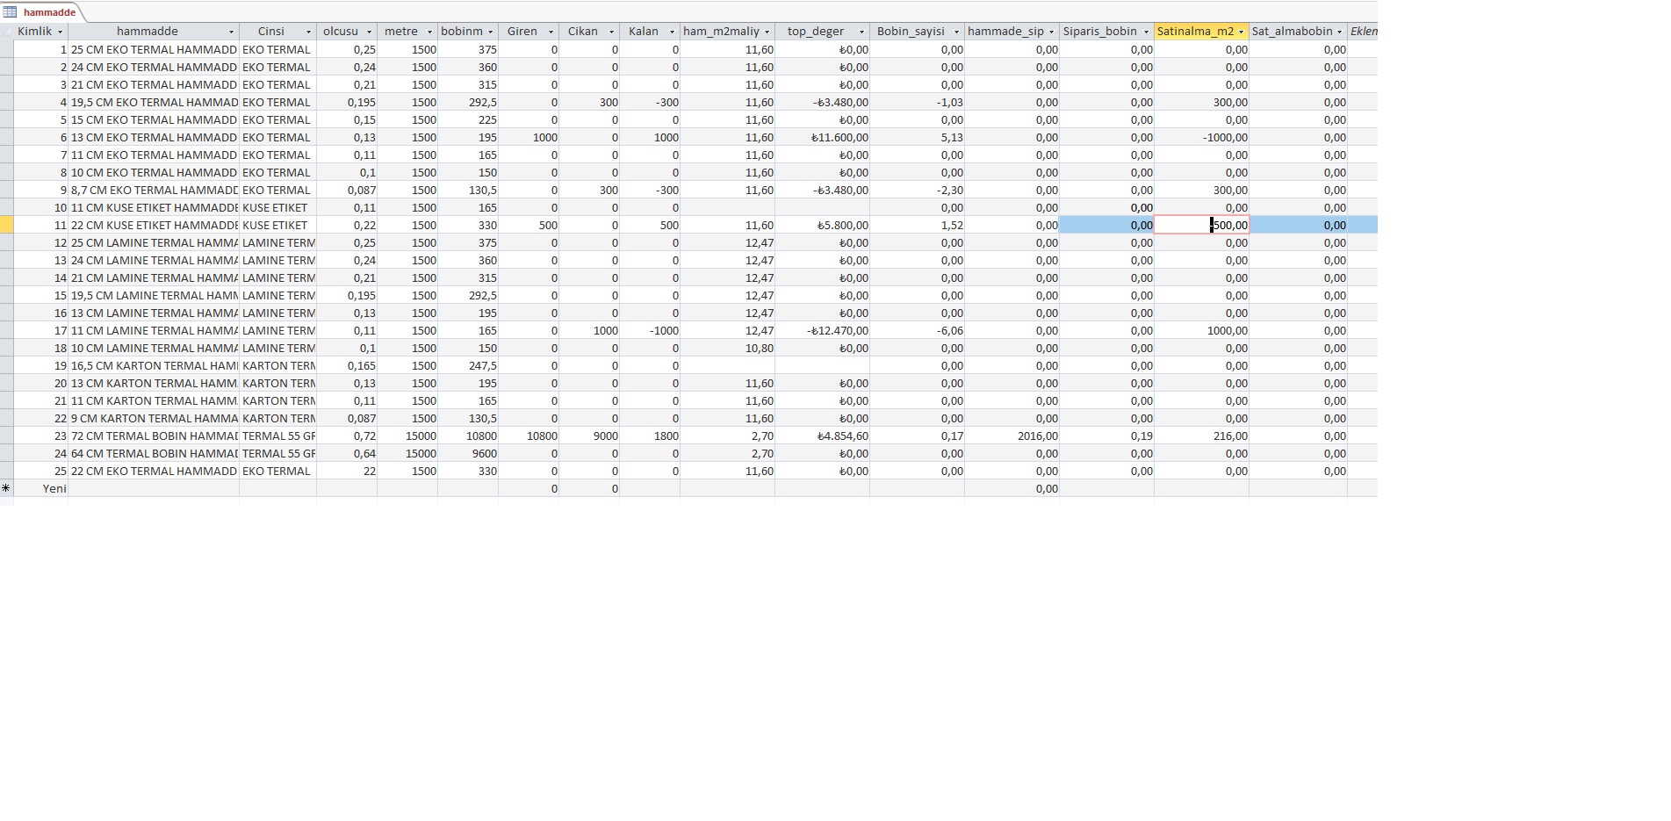1671x821 pixels.
Task: Click the table icon on hammadde tab
Action: click(10, 12)
